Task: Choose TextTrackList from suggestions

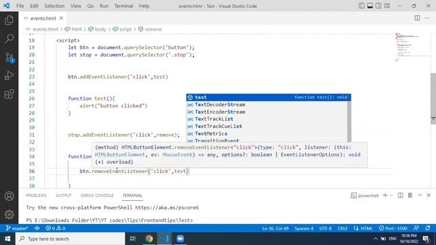Action: coord(266,119)
